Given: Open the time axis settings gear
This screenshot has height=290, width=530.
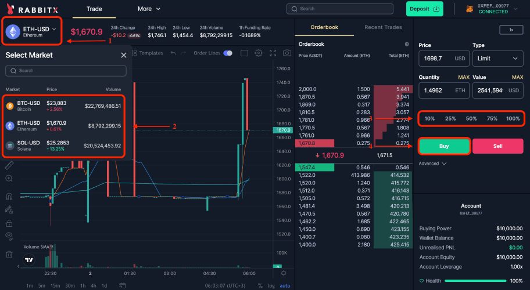Looking at the screenshot, I should [x=284, y=273].
